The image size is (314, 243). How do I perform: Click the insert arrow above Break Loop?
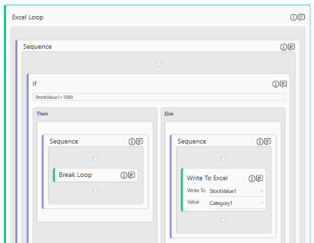tap(95, 159)
